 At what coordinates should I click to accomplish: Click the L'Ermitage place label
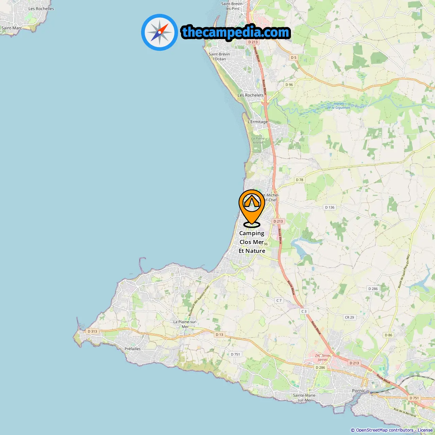(258, 122)
